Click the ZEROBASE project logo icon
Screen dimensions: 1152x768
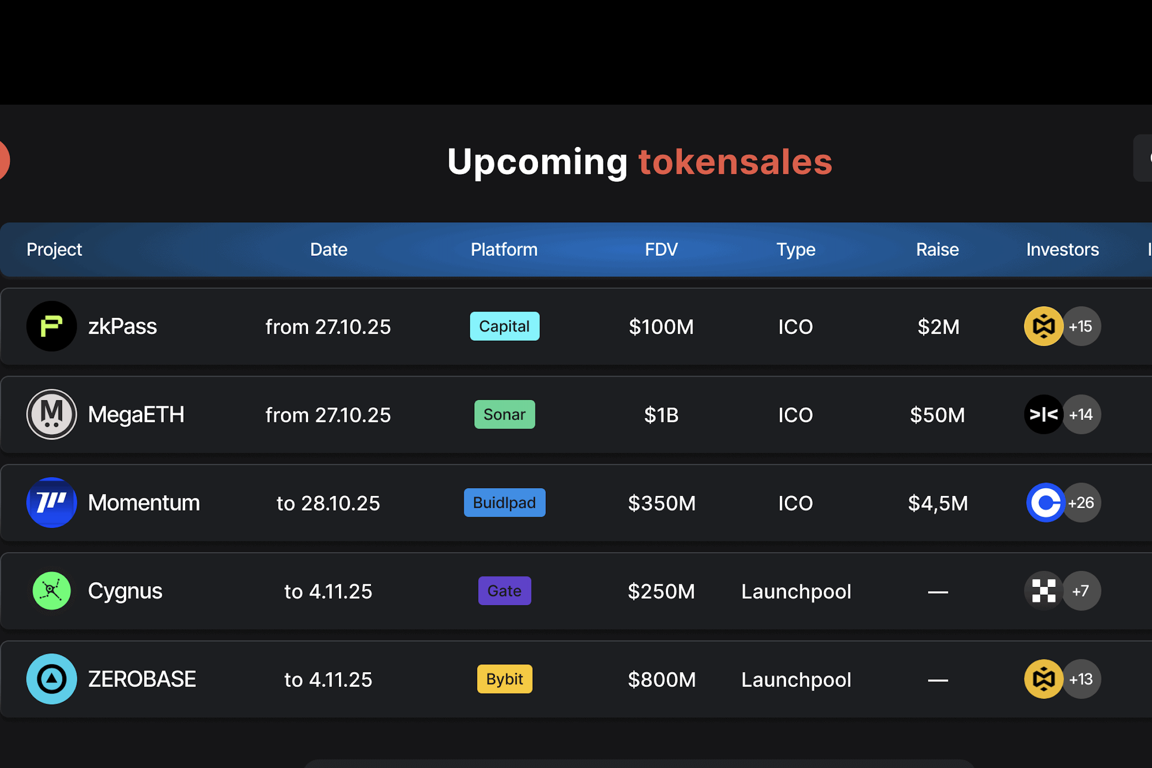tap(51, 679)
